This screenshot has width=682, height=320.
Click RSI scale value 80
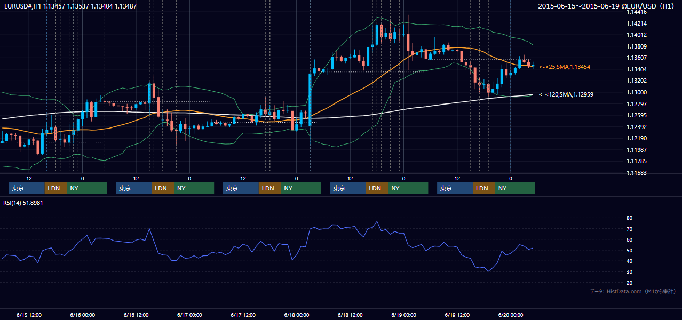click(629, 218)
